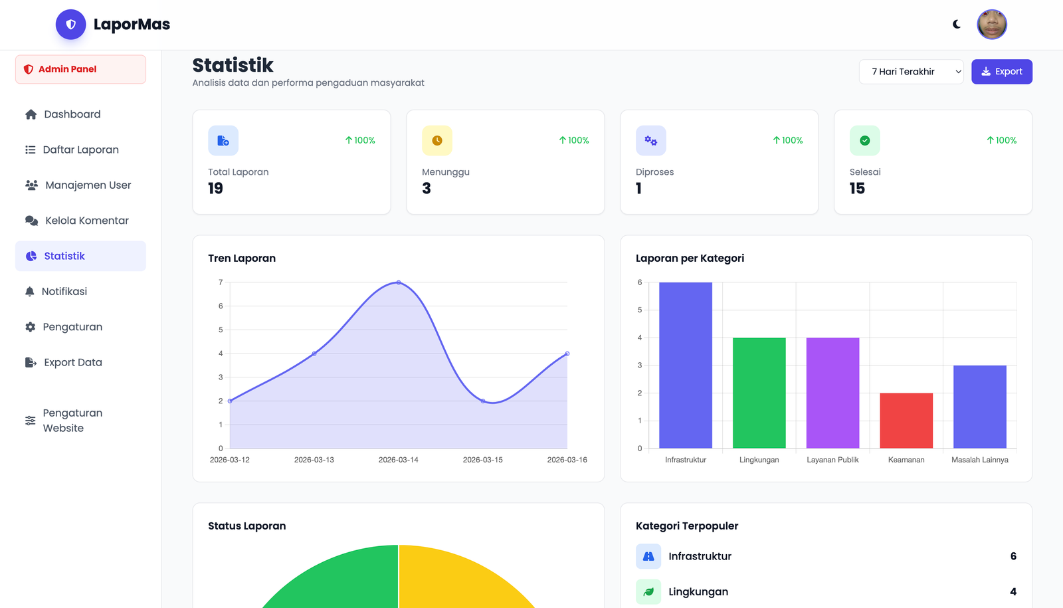Open Daftar Laporan from the sidebar
The image size is (1063, 608).
coord(80,150)
